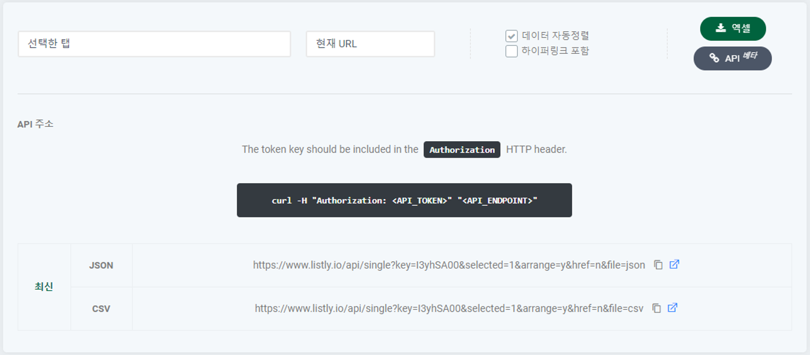Select the JSON format row label
Screen dimensions: 810x355
(101, 265)
